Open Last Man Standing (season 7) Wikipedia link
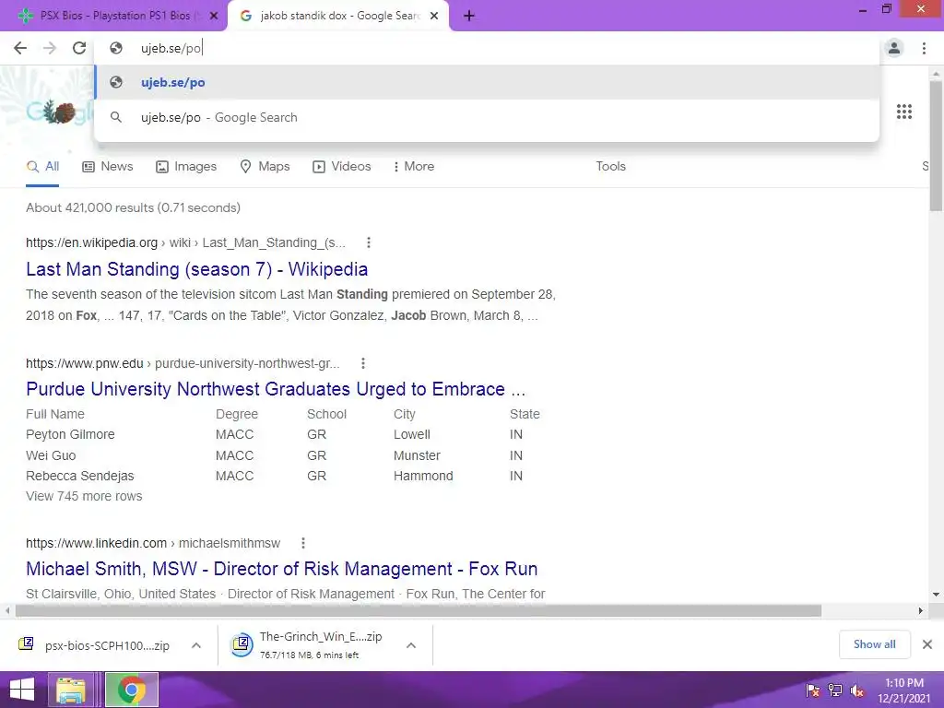 coord(197,269)
